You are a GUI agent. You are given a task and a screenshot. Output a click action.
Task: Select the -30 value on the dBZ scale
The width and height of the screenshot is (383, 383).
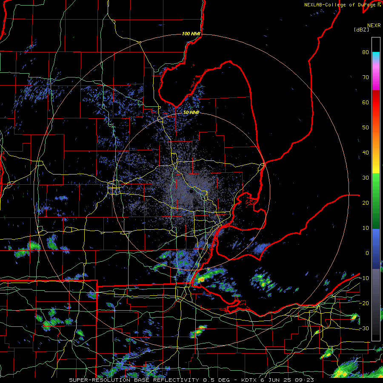click(x=364, y=329)
